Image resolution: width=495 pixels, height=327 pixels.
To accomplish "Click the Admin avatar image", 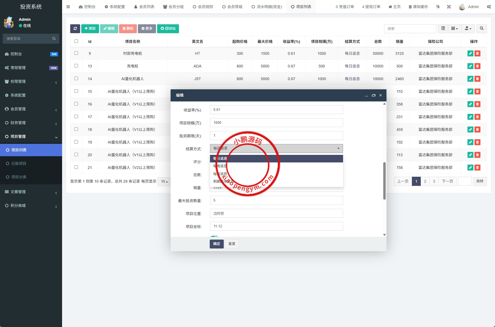I will click(x=462, y=7).
